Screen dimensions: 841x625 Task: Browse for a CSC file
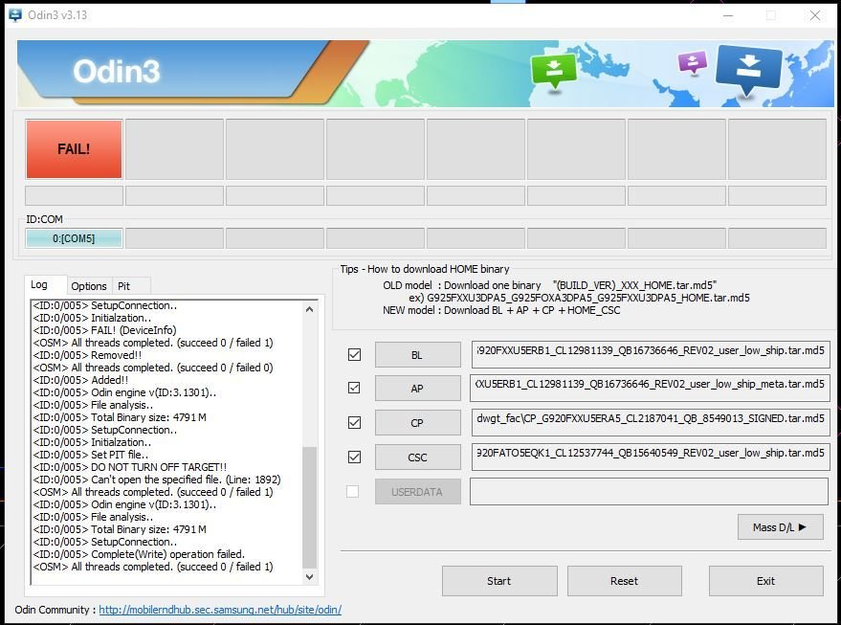pos(417,458)
